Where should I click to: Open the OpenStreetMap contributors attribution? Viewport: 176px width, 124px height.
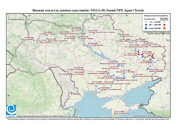coord(151,116)
